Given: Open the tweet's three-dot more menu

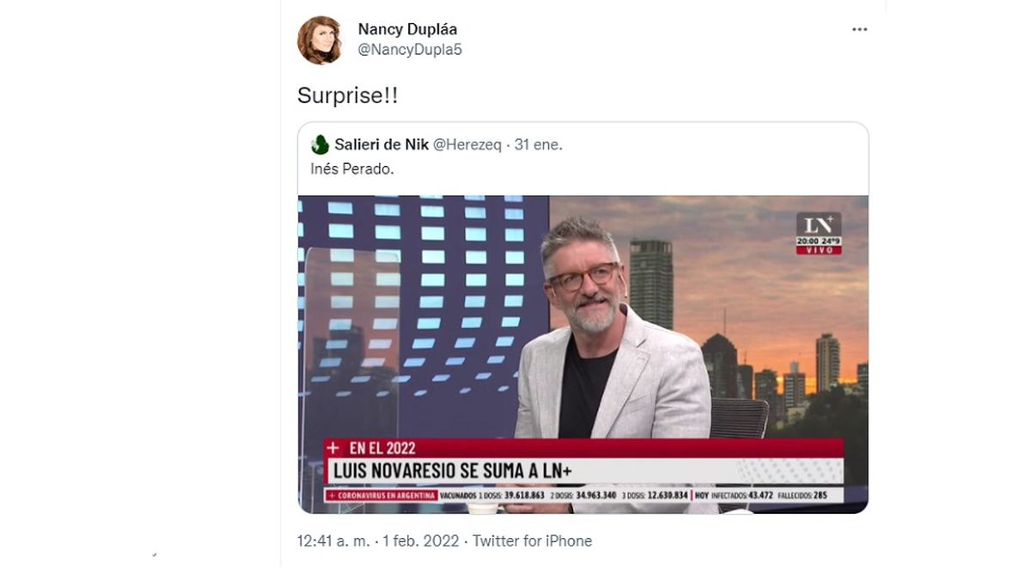Looking at the screenshot, I should pyautogui.click(x=859, y=29).
